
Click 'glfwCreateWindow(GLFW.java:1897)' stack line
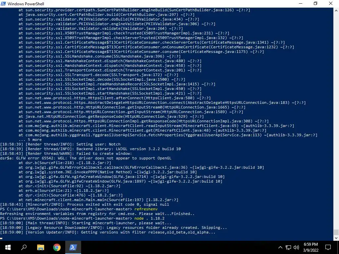coord(121,181)
